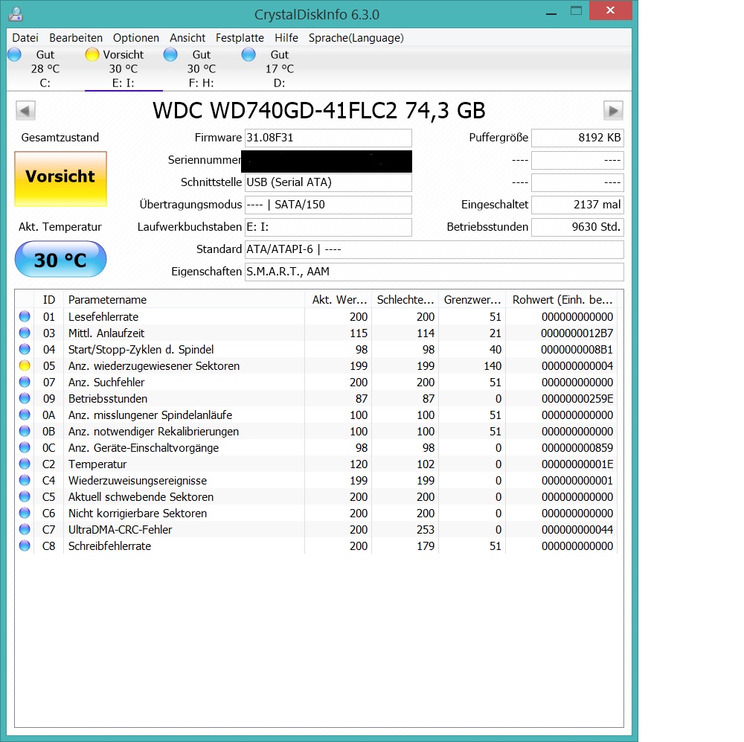Image resolution: width=744 pixels, height=742 pixels.
Task: Click the 30 °C temperature button
Action: tap(61, 259)
